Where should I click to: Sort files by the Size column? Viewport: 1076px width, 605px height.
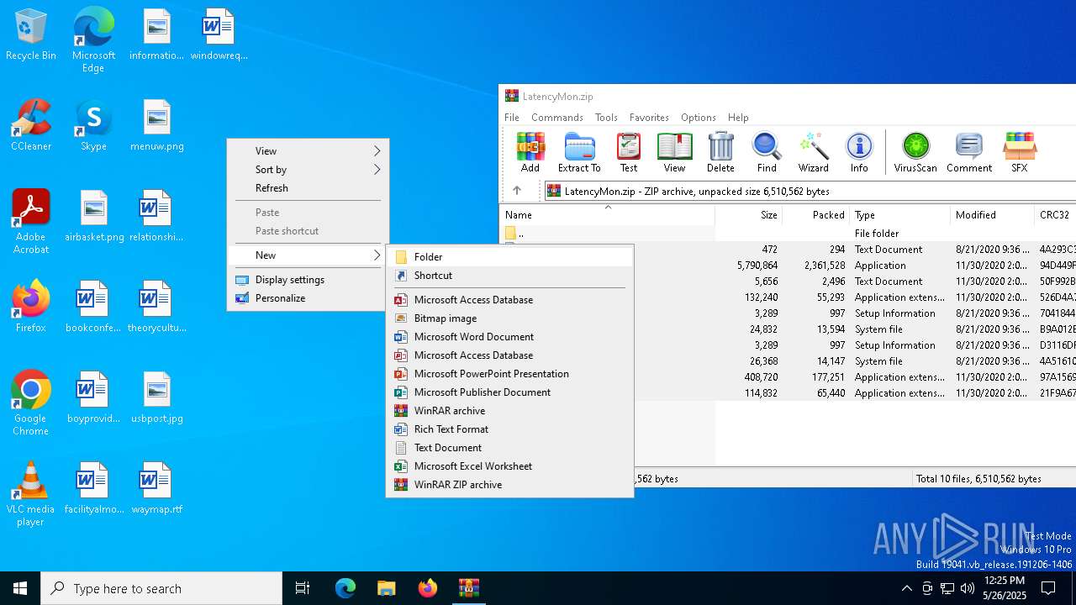748,215
